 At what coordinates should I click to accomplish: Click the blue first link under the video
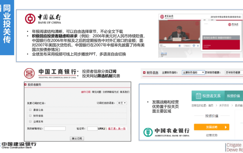[164, 53]
